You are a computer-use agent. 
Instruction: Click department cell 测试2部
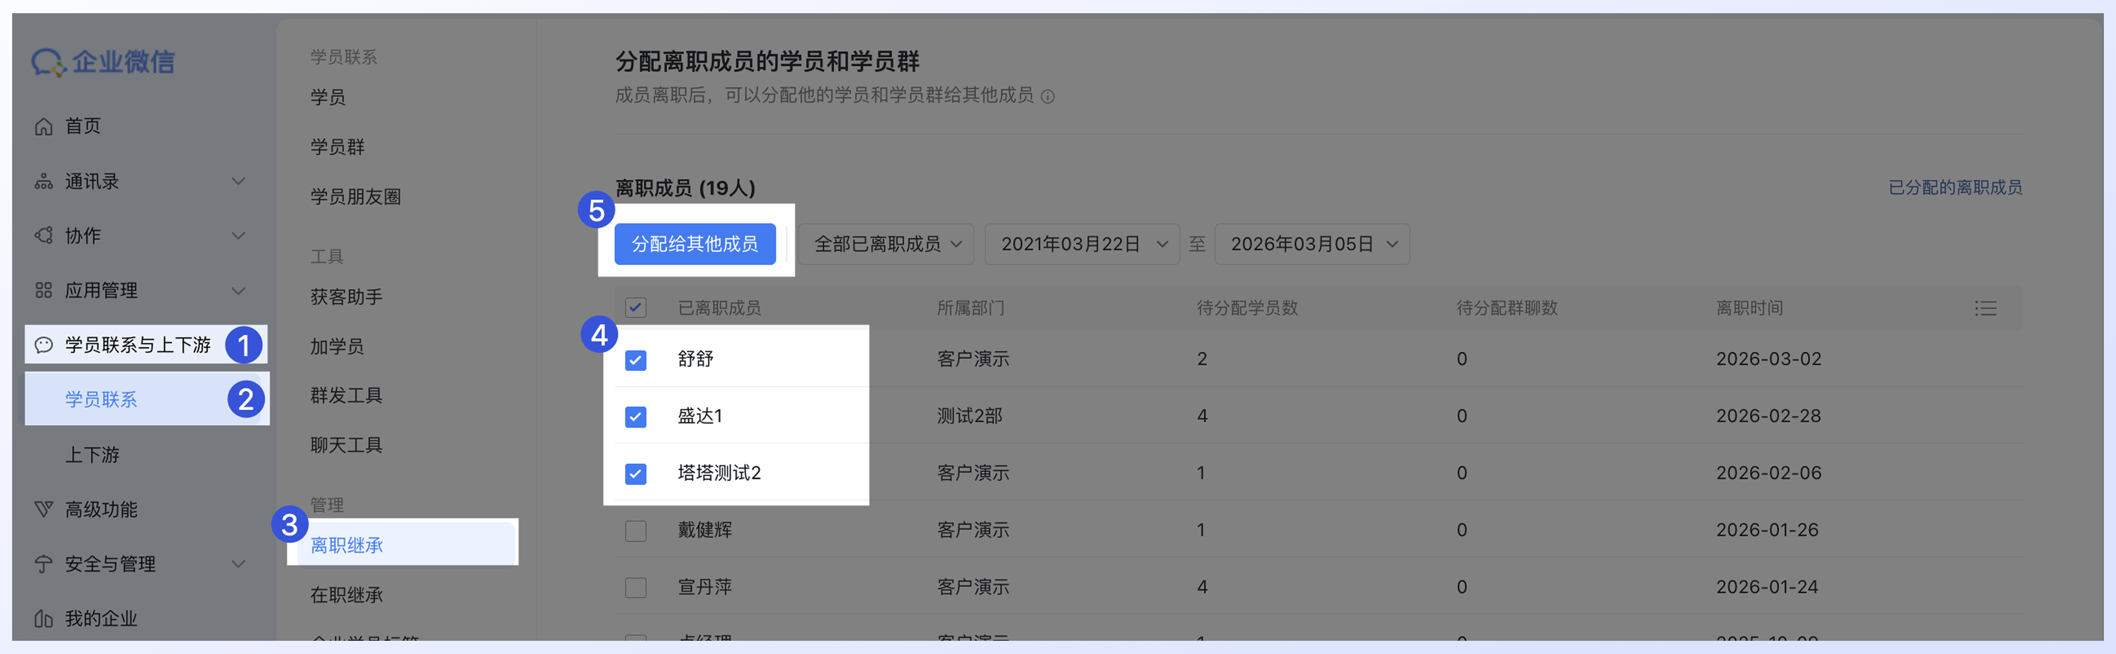(970, 416)
